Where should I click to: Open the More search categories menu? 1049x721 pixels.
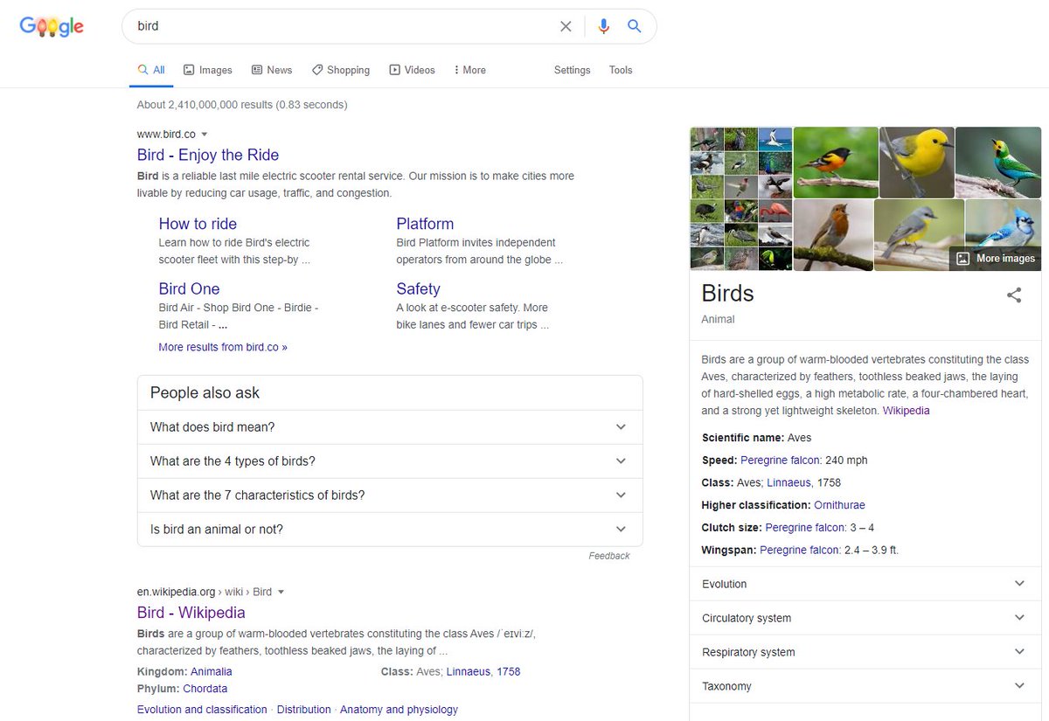(x=469, y=70)
